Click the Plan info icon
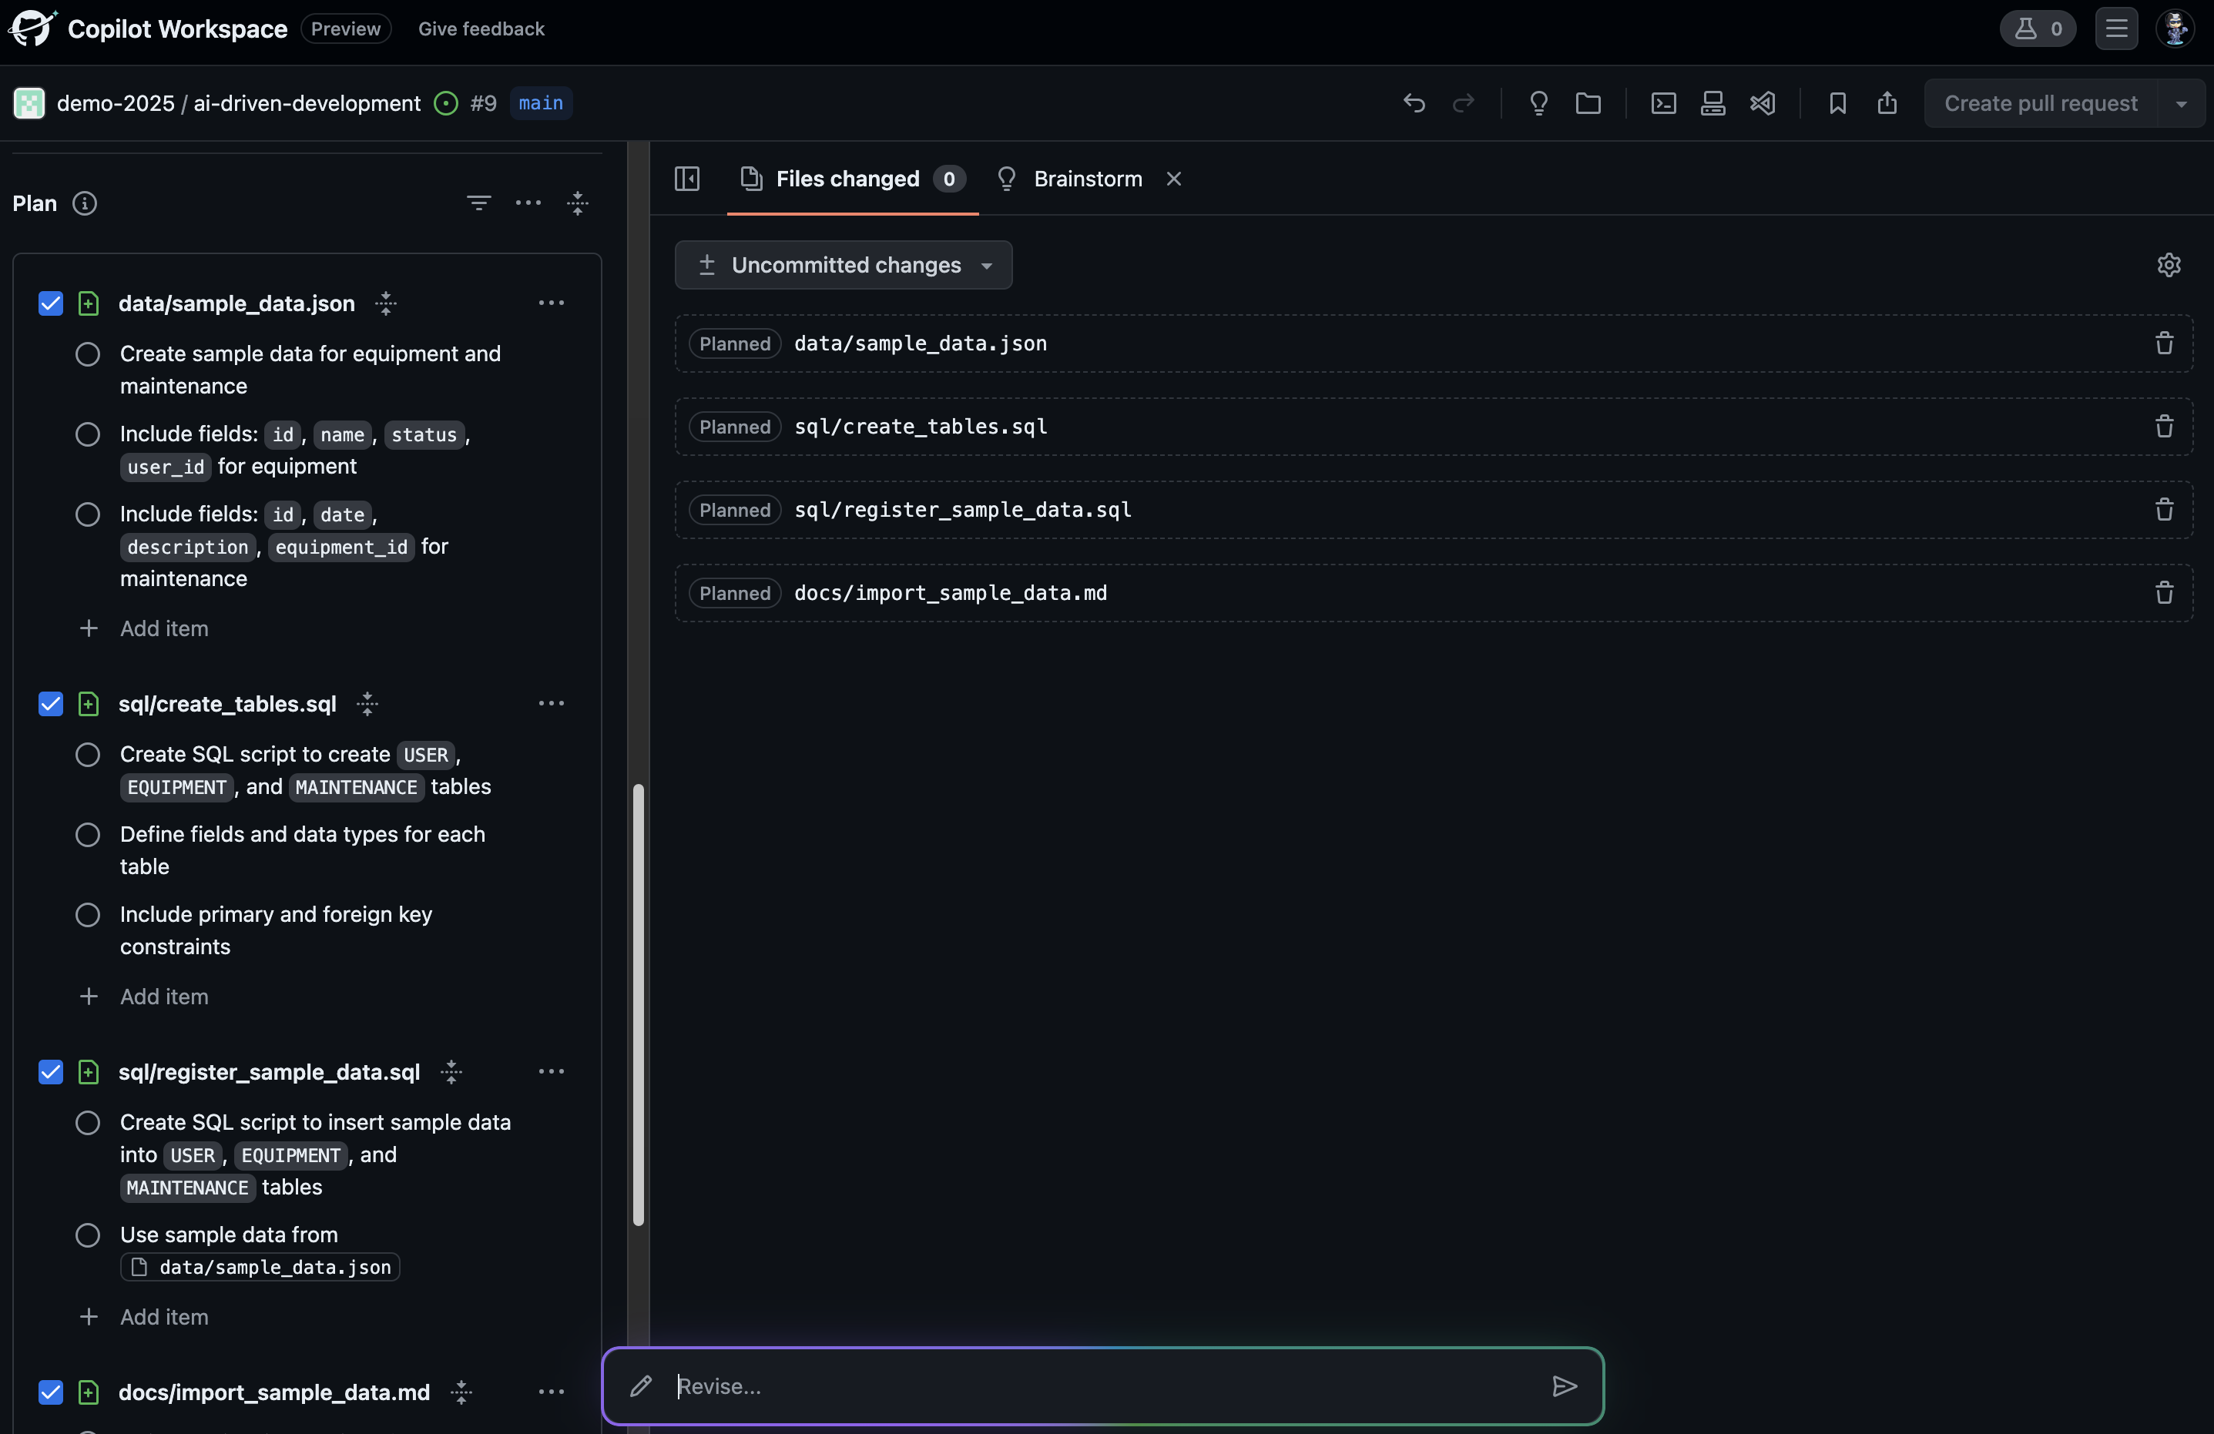The width and height of the screenshot is (2214, 1434). (x=85, y=203)
